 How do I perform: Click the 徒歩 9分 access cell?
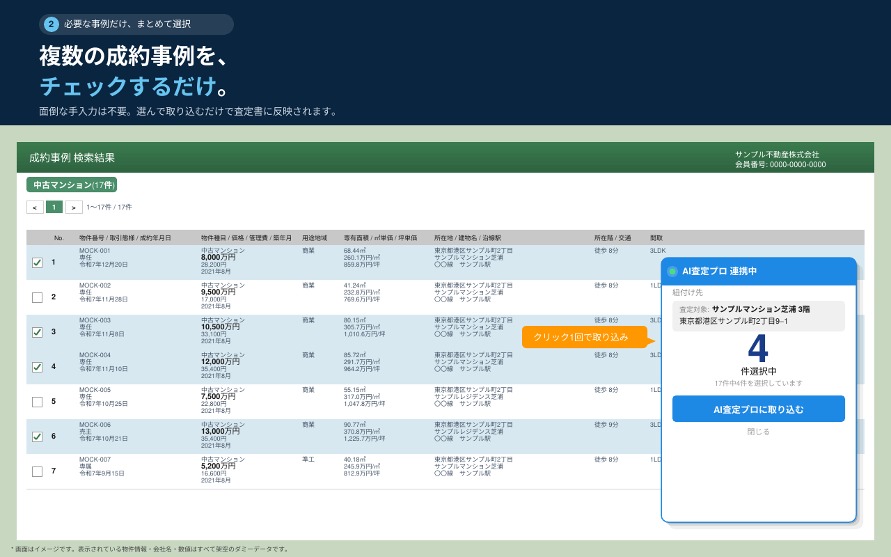[606, 425]
